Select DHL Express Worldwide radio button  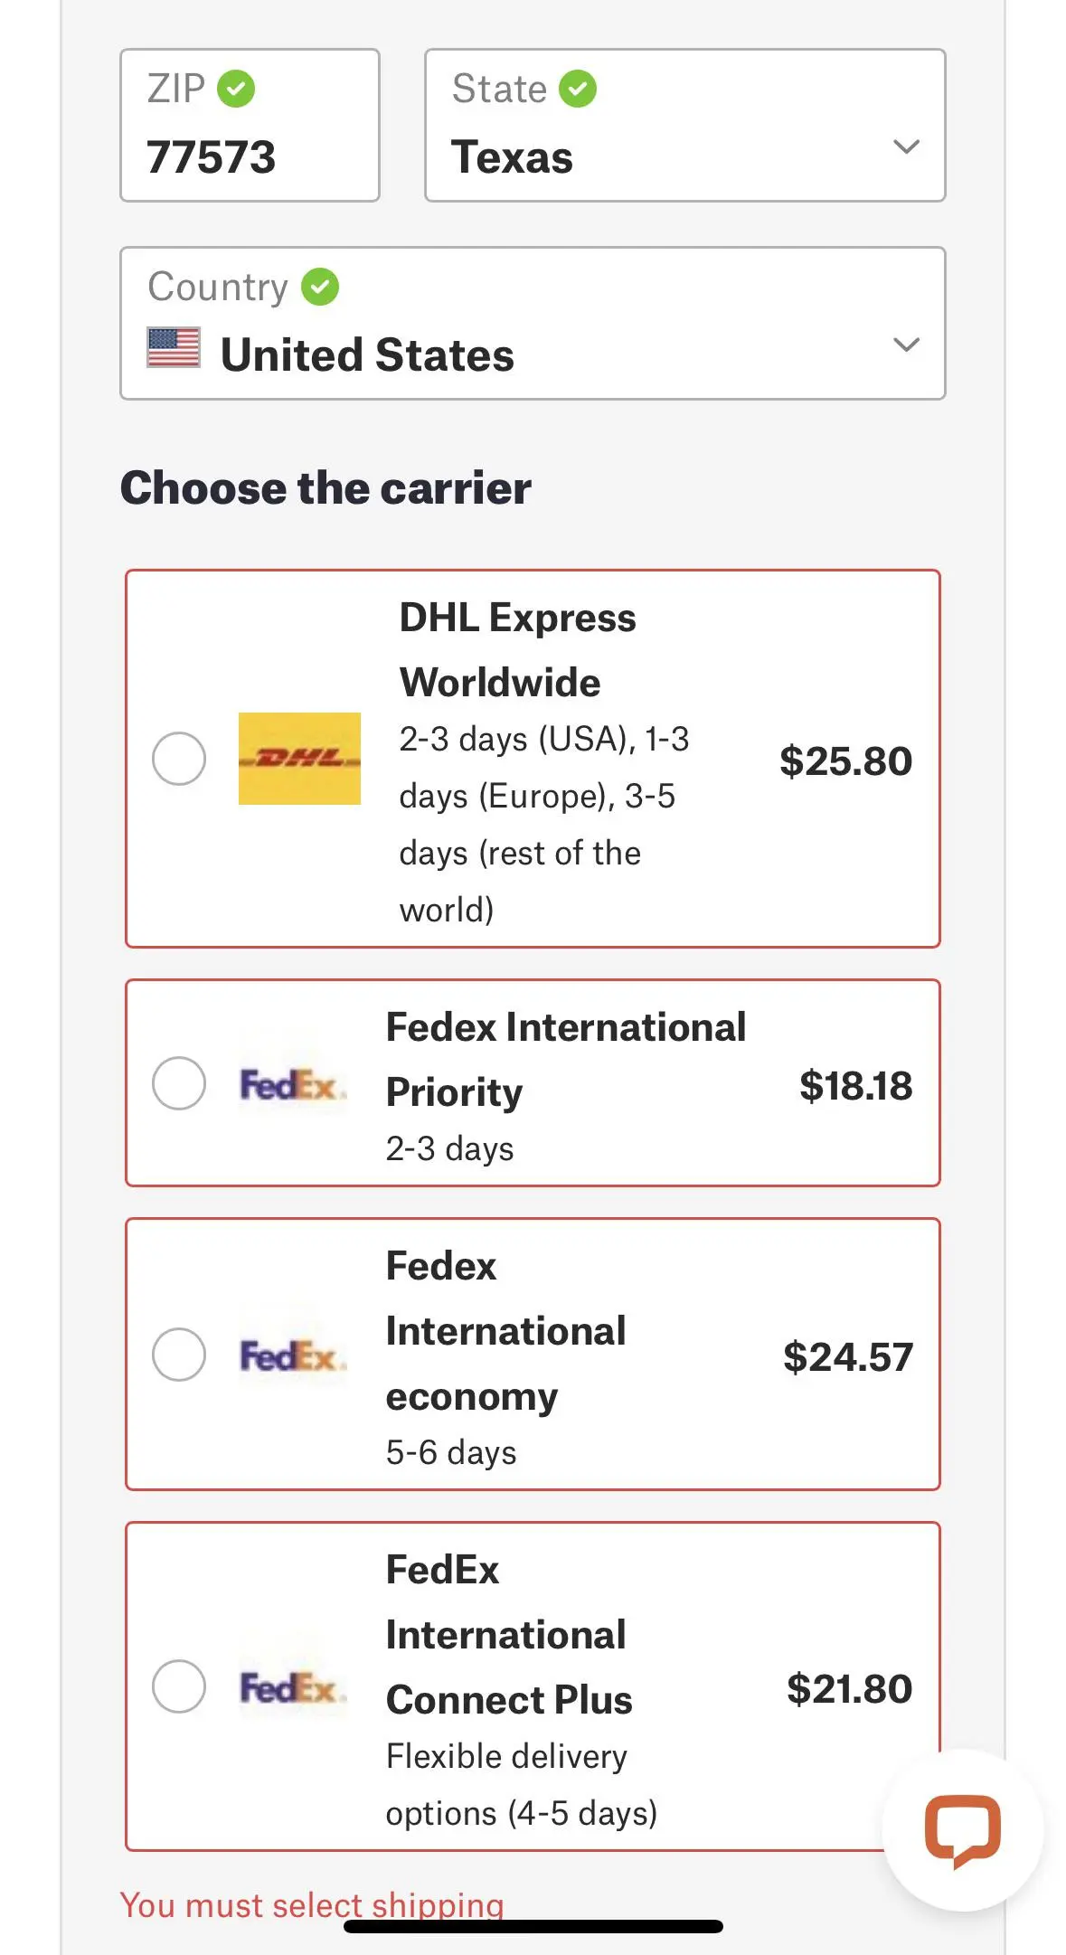pyautogui.click(x=179, y=759)
